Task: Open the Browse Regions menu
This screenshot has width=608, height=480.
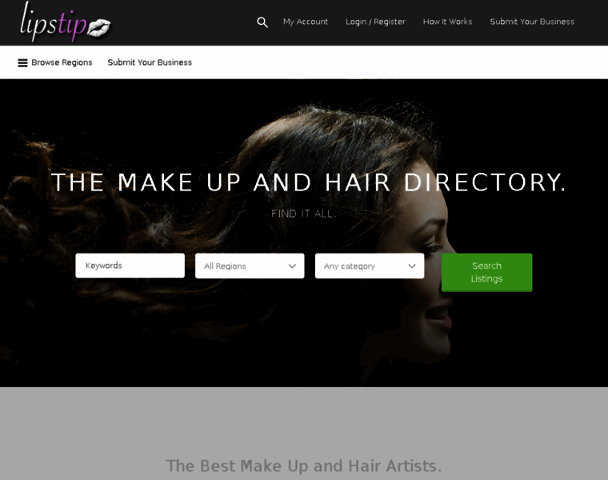Action: pyautogui.click(x=55, y=62)
